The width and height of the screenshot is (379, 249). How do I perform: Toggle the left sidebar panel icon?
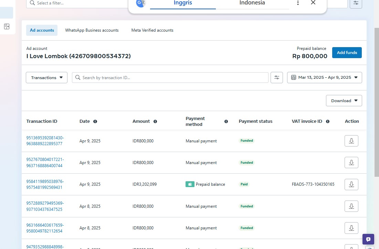(x=7, y=26)
